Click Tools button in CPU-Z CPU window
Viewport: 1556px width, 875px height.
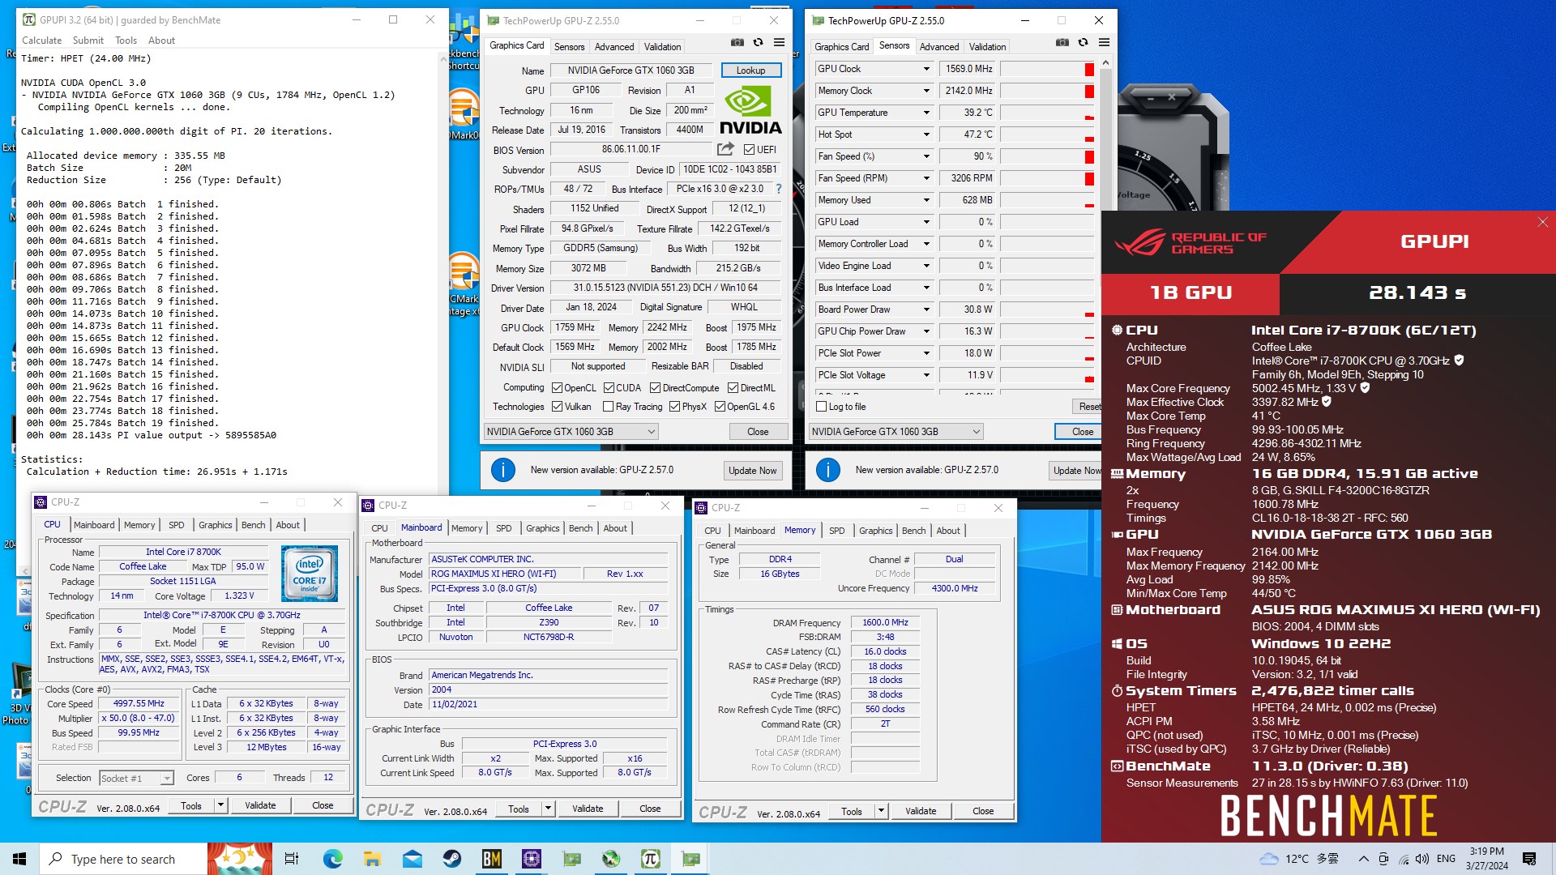(x=191, y=805)
